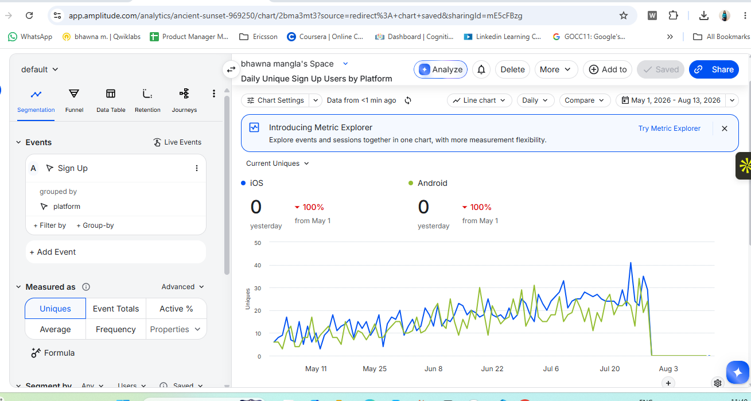This screenshot has width=751, height=401.
Task: Collapse the Events section
Action: tap(18, 142)
